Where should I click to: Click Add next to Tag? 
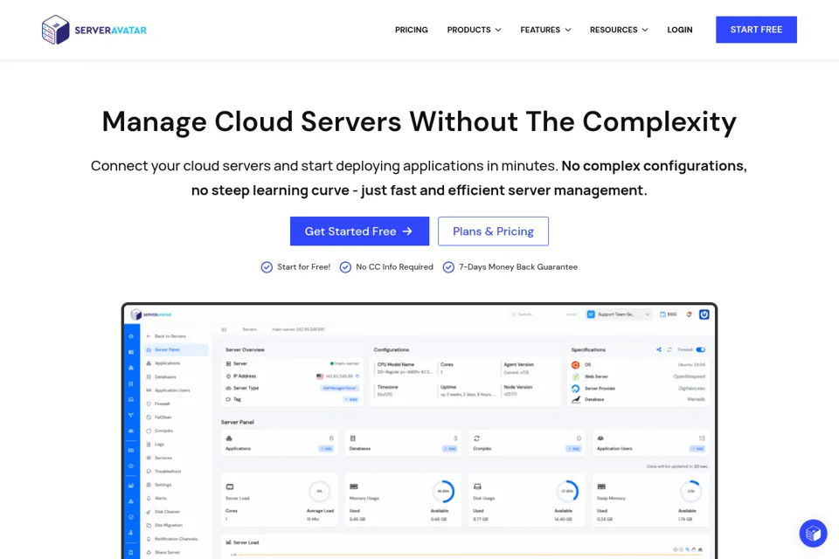tap(351, 399)
